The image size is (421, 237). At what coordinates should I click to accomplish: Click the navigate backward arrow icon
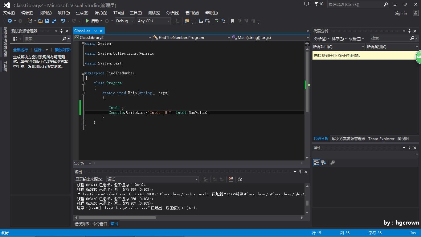[10, 21]
